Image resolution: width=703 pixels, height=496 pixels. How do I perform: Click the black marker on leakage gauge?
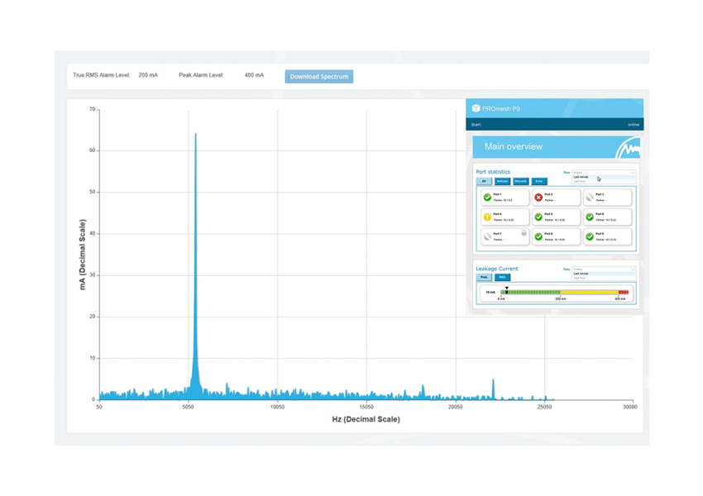[x=507, y=291]
